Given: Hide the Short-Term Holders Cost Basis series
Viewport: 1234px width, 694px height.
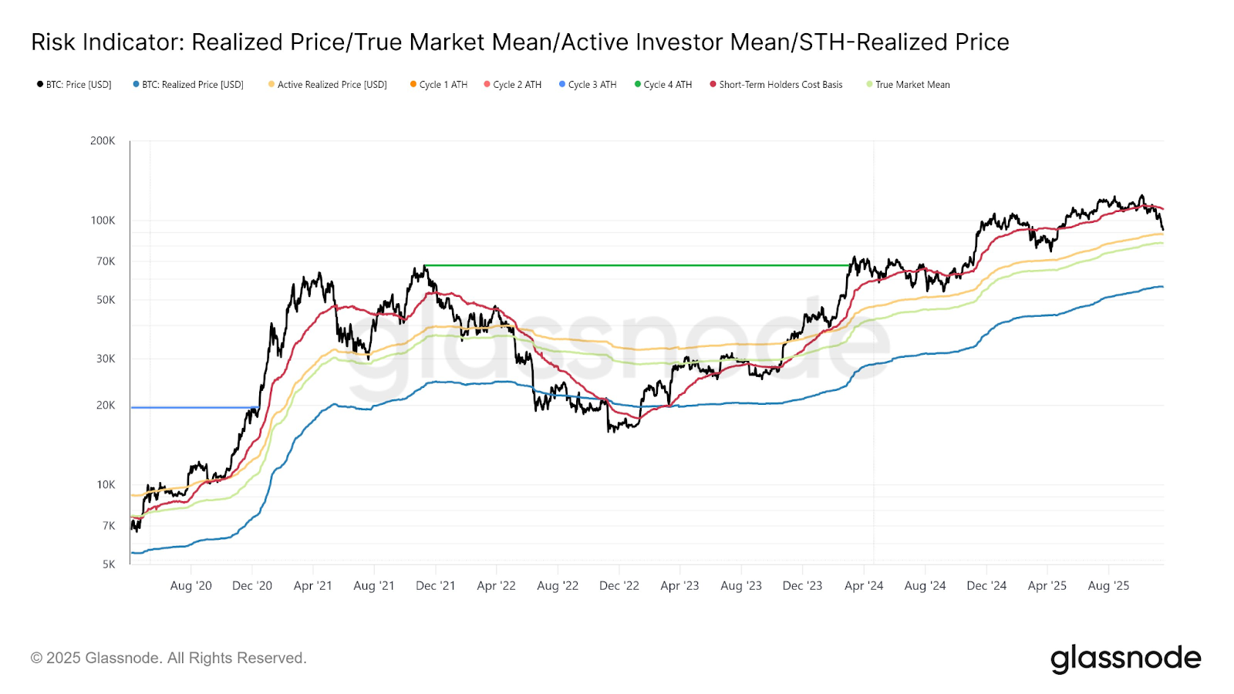Looking at the screenshot, I should pos(781,85).
